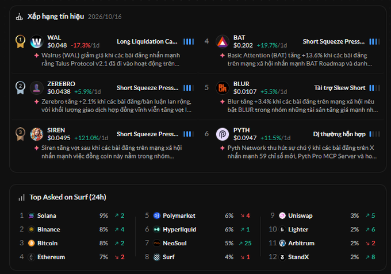Select the Lighter row name
391x274 pixels.
point(298,229)
